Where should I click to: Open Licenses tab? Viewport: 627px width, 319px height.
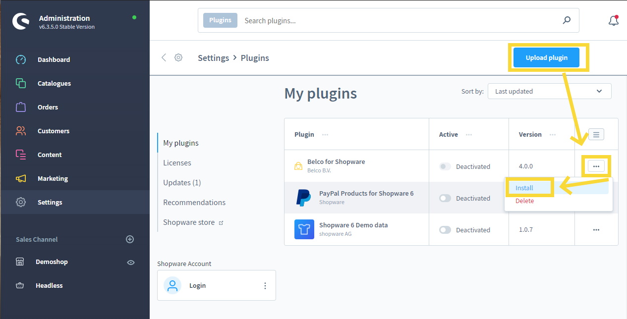coord(177,163)
